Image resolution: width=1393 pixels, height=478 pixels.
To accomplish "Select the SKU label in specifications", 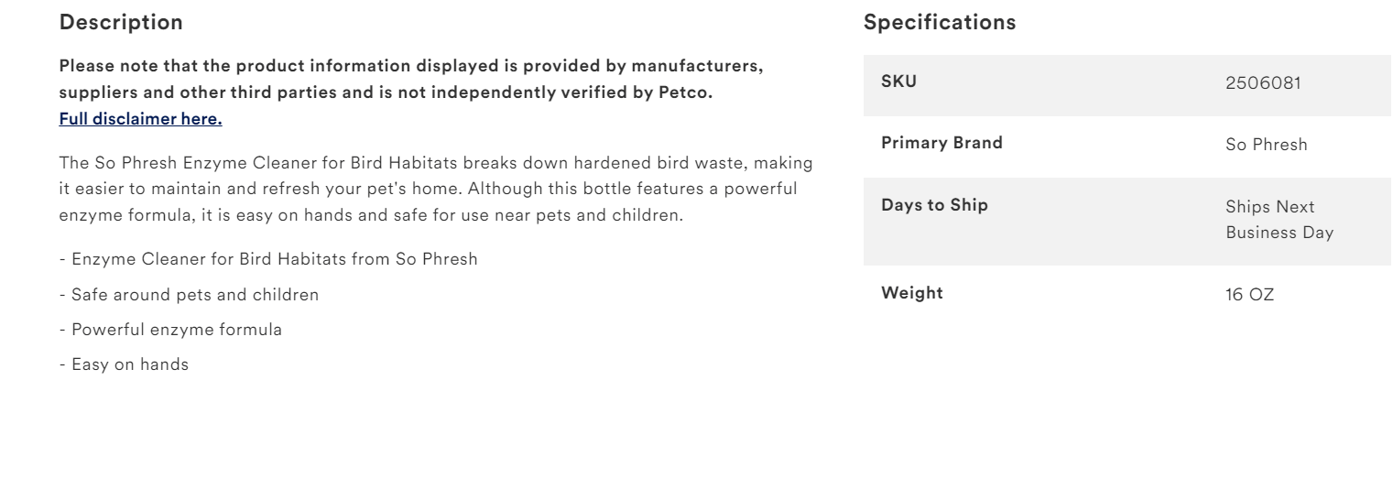I will tap(898, 81).
